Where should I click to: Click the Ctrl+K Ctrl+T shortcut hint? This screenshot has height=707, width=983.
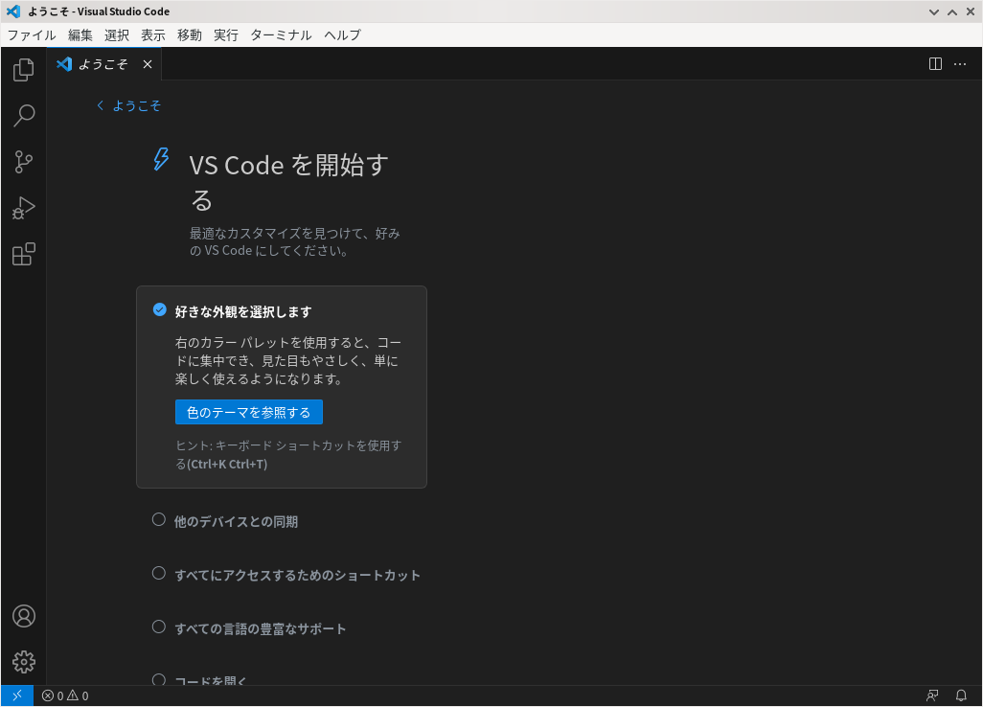(x=227, y=464)
